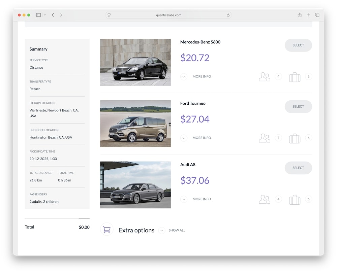This screenshot has height=273, width=337.
Task: Click the Ford Tourneo van photo
Action: click(x=135, y=124)
